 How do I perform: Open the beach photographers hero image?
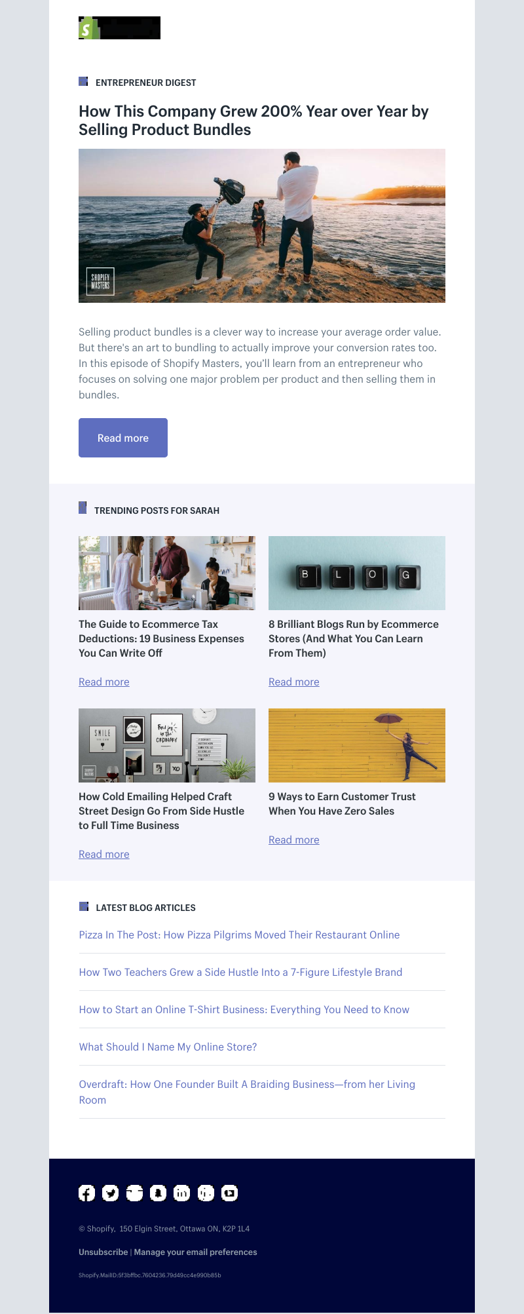point(262,225)
